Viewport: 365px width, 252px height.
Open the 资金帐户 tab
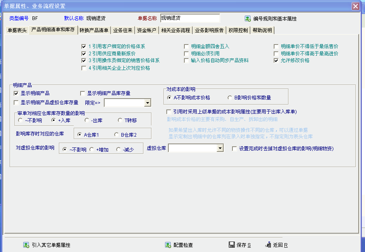point(146,30)
